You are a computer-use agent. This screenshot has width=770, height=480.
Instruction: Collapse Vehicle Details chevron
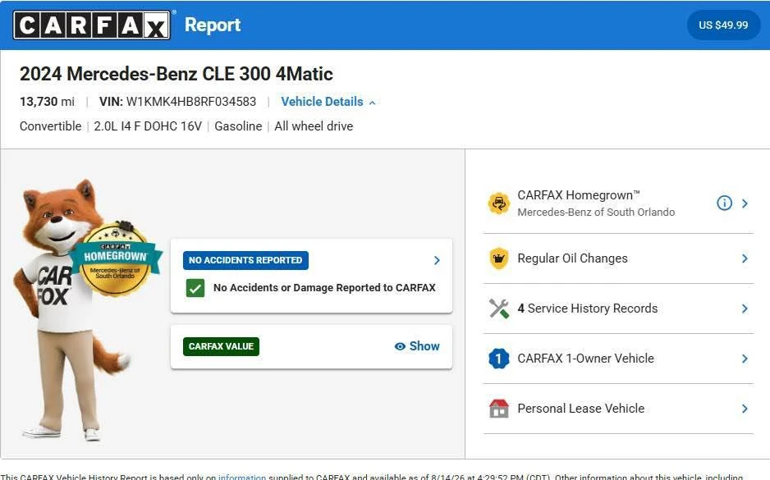[x=372, y=103]
